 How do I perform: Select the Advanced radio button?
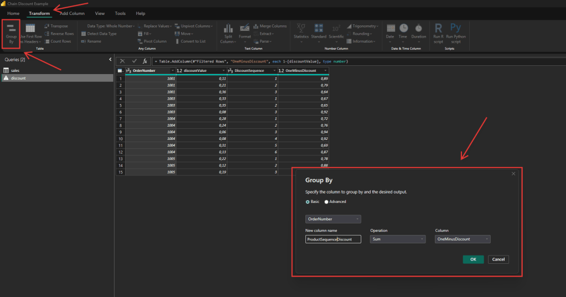coord(326,201)
